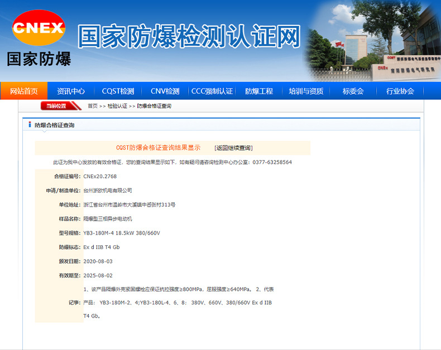Click the certificate number CNEx20.2768
Screen dimensions: 441x350
[x=100, y=177]
